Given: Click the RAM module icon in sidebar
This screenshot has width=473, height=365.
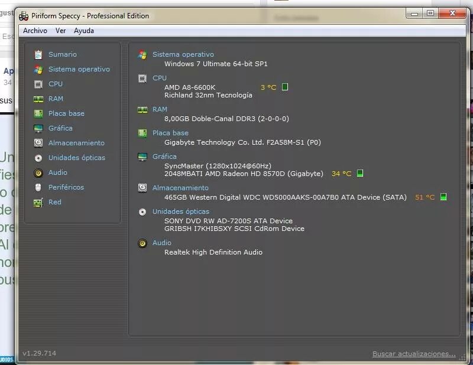Looking at the screenshot, I should [38, 99].
